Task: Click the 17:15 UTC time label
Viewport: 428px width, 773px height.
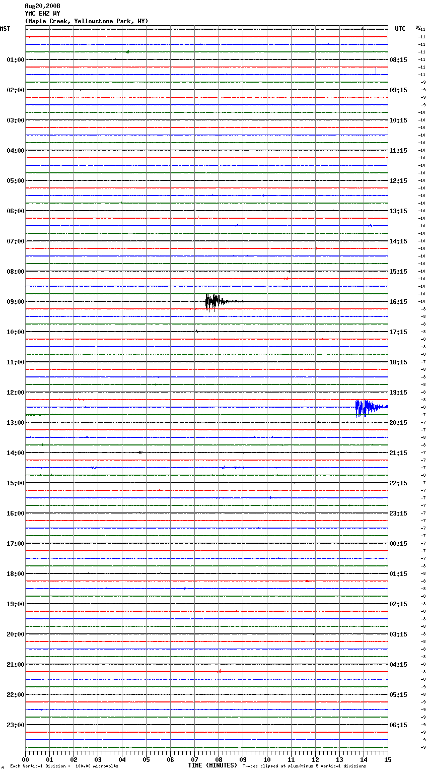Action: click(x=398, y=332)
